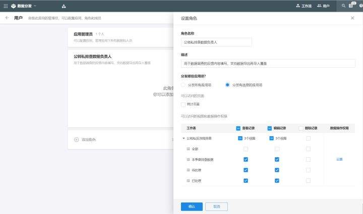Collapse the 公转私反洗钱排查 worksheet row

pos(184,138)
